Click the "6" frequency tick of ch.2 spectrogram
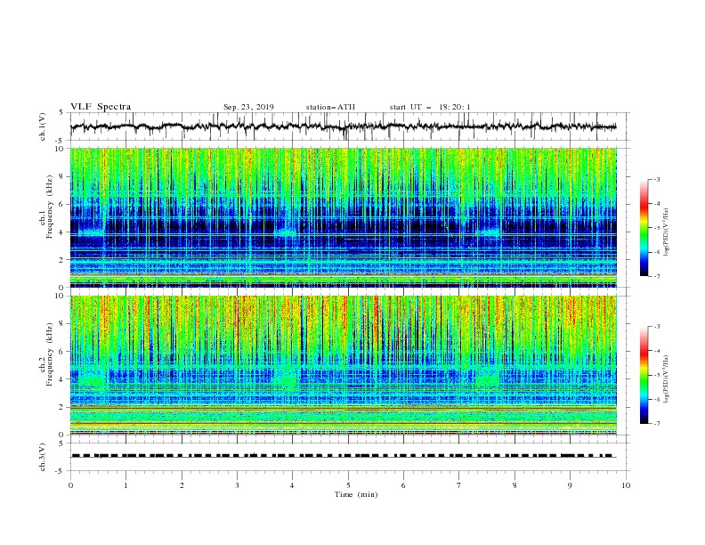This screenshot has height=545, width=705. pos(62,352)
